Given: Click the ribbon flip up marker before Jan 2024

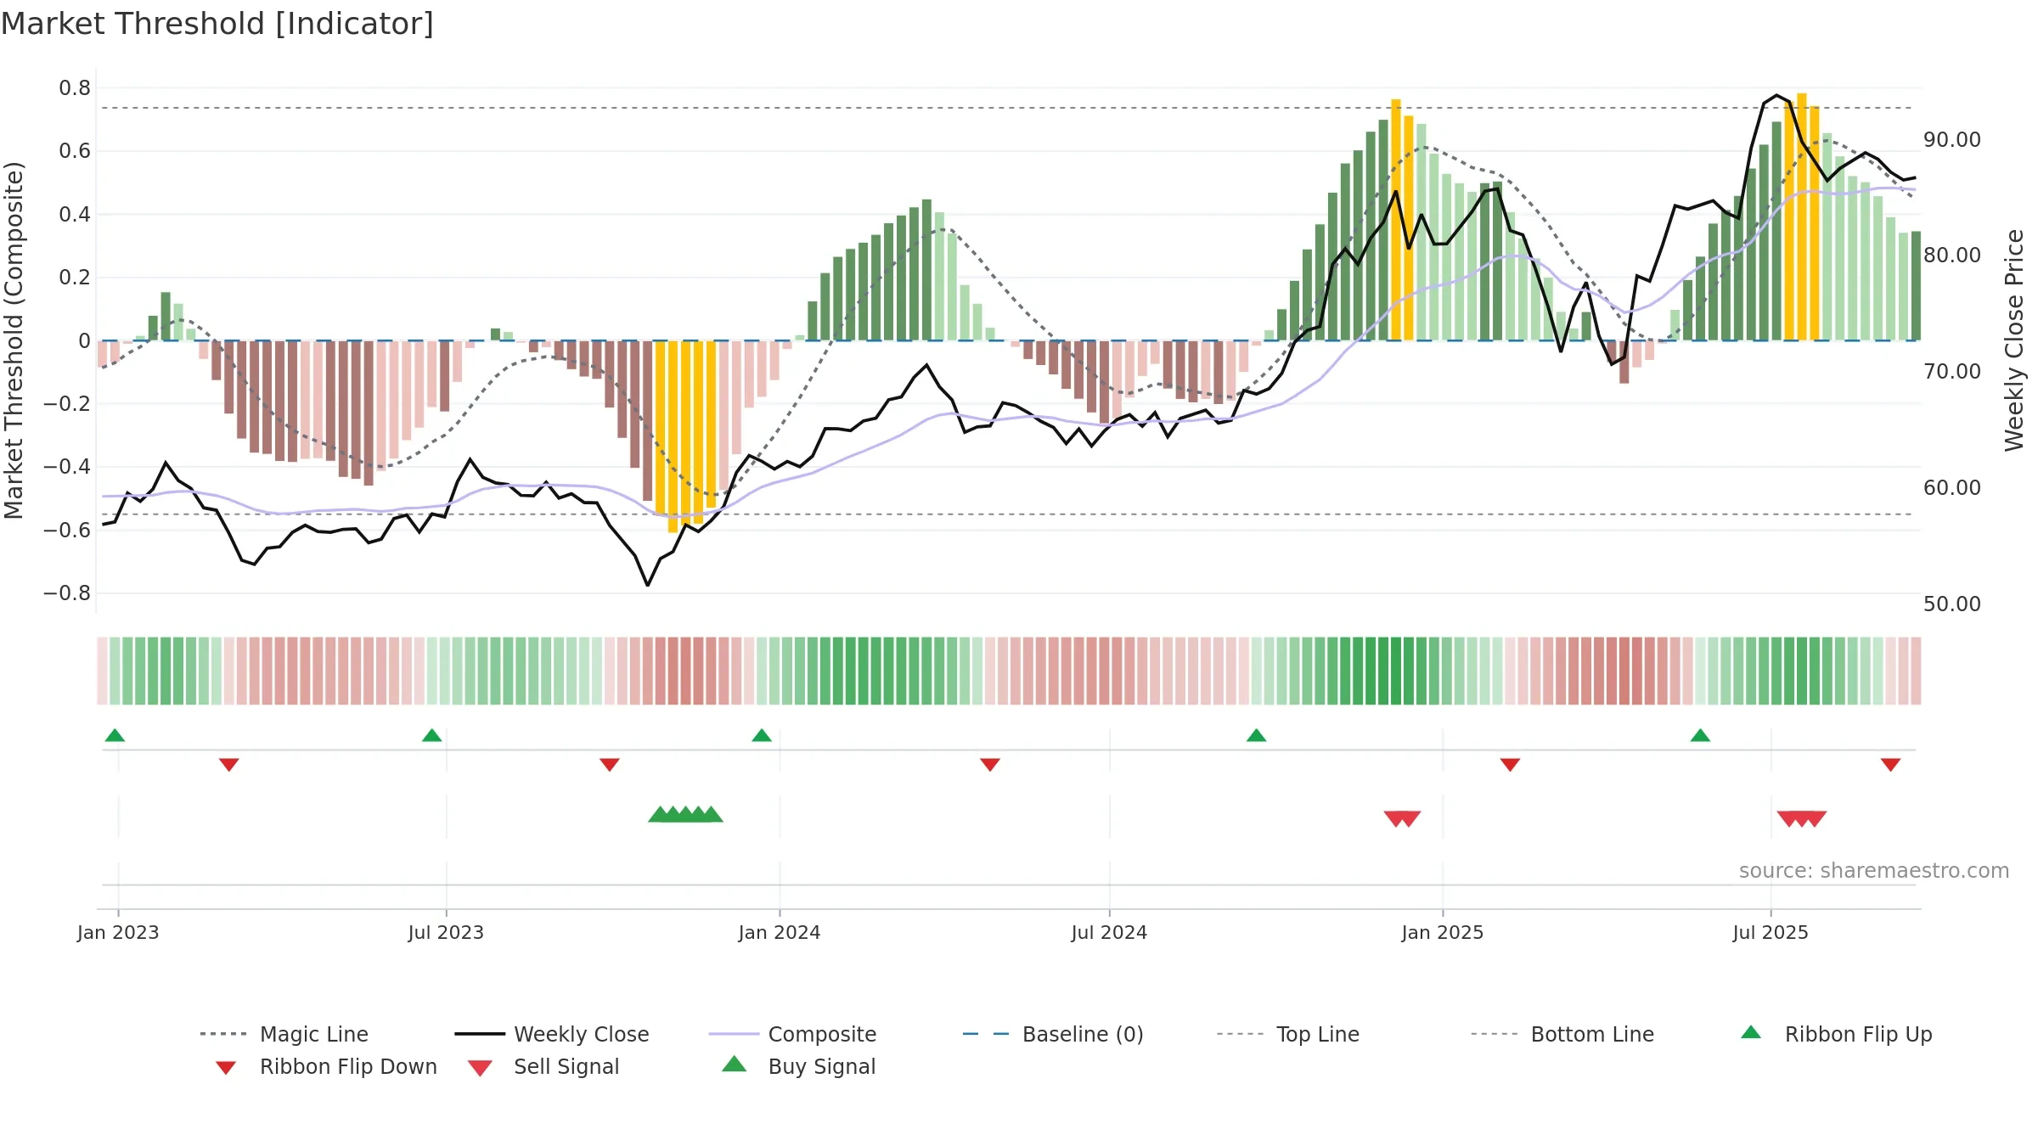Looking at the screenshot, I should [x=762, y=735].
